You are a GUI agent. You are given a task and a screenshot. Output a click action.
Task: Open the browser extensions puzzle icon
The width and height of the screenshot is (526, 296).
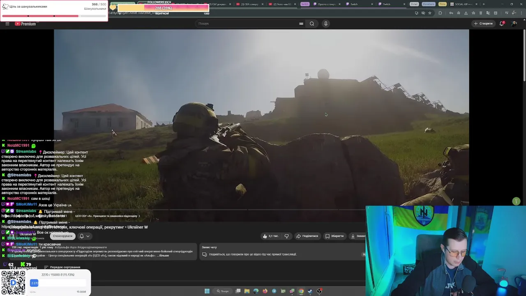440,13
